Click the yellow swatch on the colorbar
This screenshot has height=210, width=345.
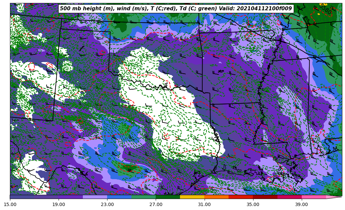coord(192,197)
